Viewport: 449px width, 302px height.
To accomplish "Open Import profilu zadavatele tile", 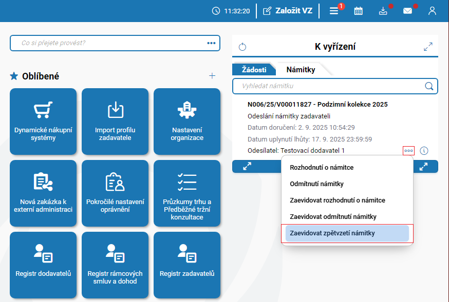I will (115, 122).
